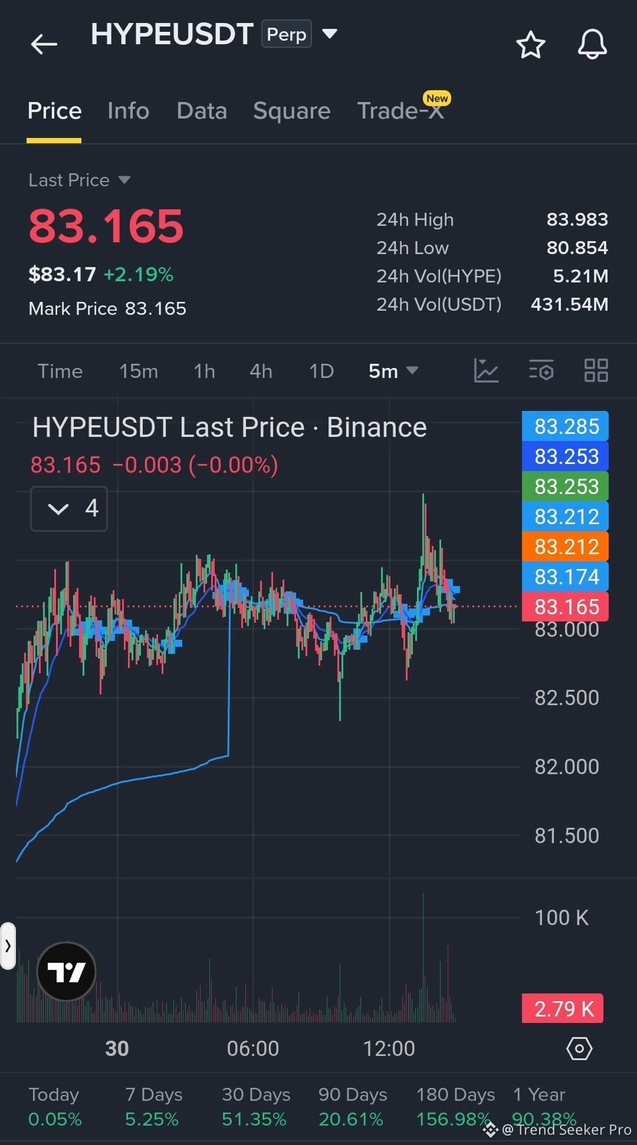Expand side panel with small arrow handle
This screenshot has width=637, height=1145.
tap(8, 946)
